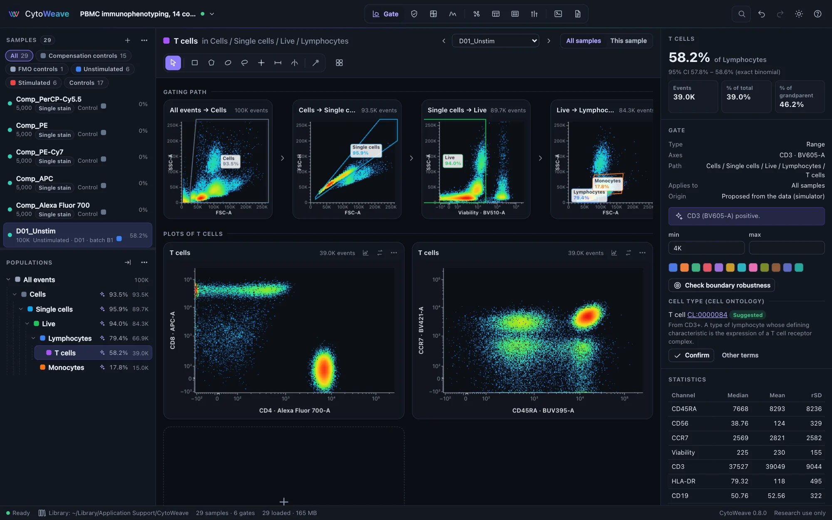
Task: Select the polygon gate tool
Action: pyautogui.click(x=211, y=63)
